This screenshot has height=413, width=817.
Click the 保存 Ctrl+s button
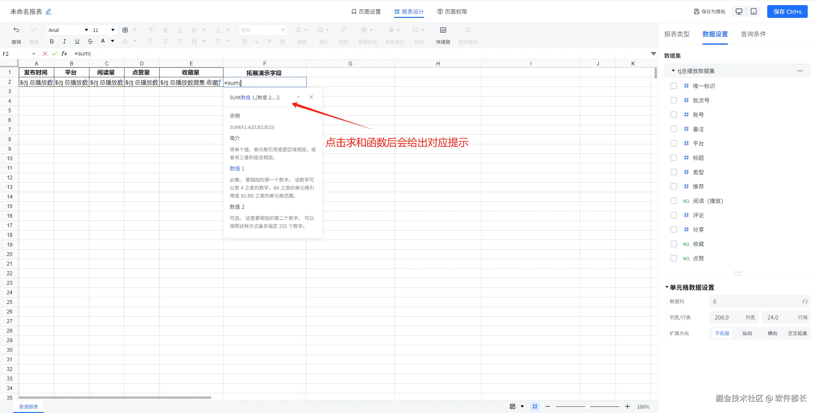pos(787,12)
